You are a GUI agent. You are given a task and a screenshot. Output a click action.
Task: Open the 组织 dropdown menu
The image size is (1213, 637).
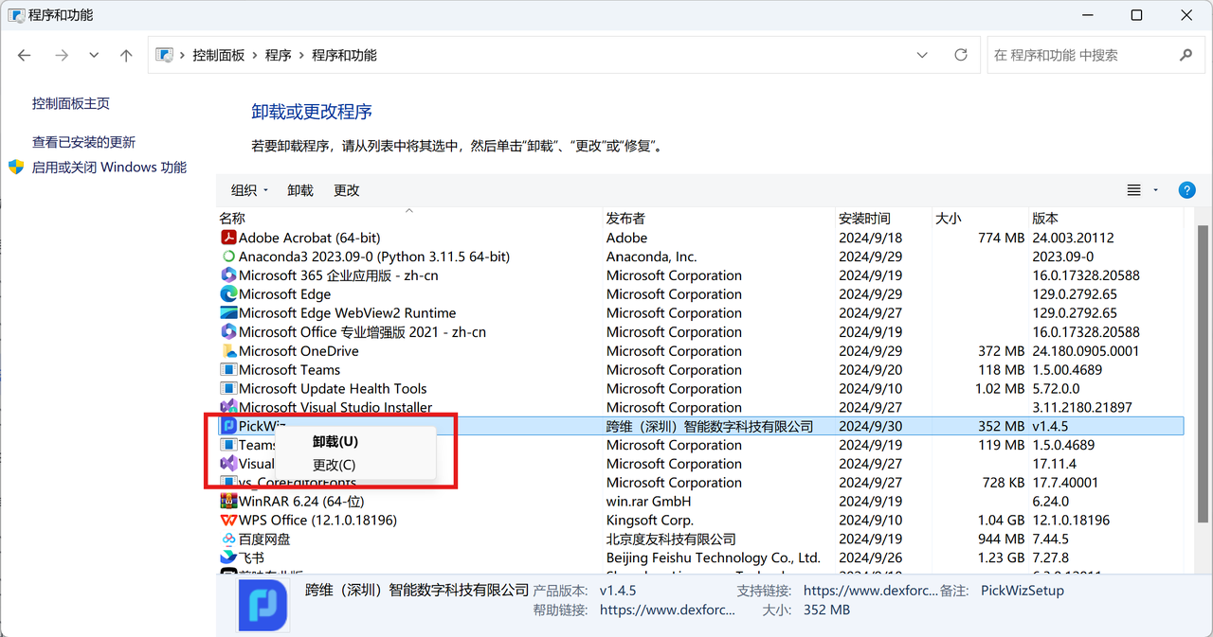pos(250,190)
